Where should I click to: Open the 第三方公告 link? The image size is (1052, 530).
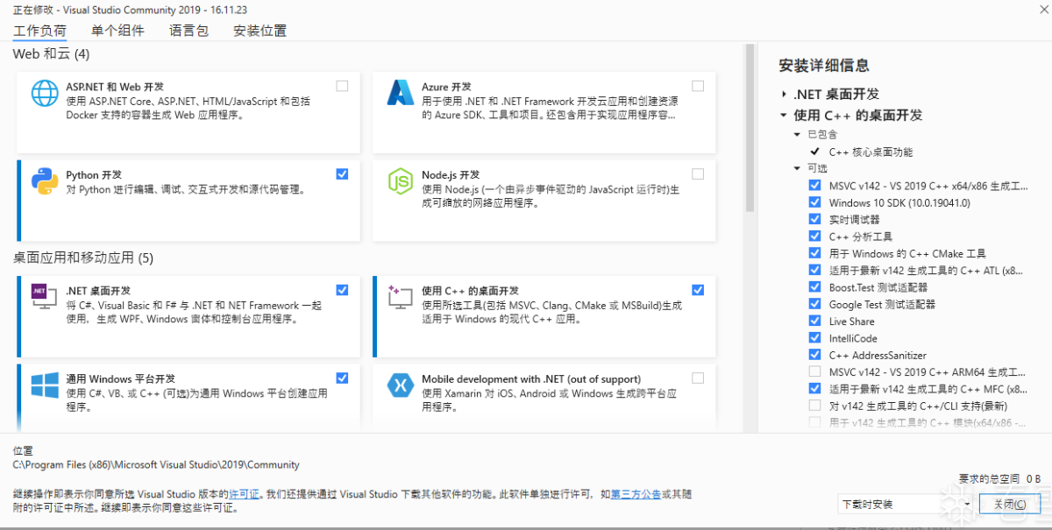click(x=636, y=494)
